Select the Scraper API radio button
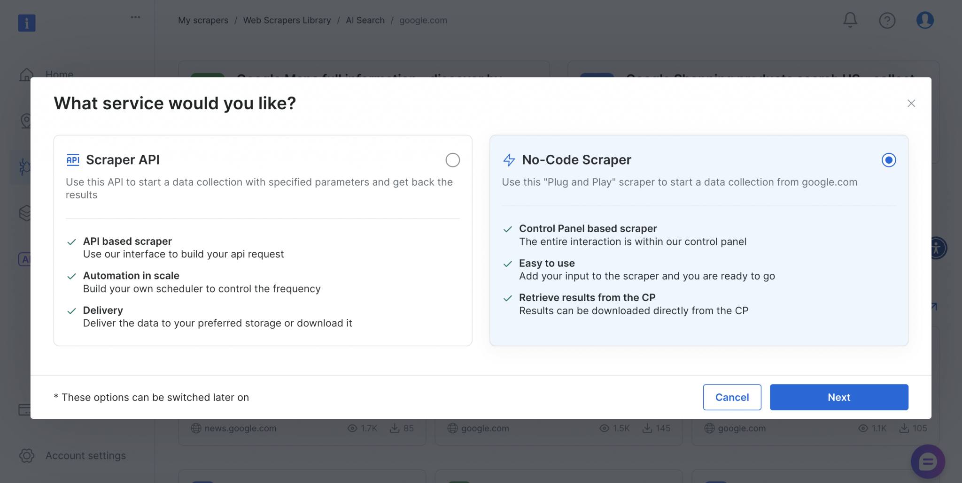Image resolution: width=962 pixels, height=483 pixels. click(452, 160)
